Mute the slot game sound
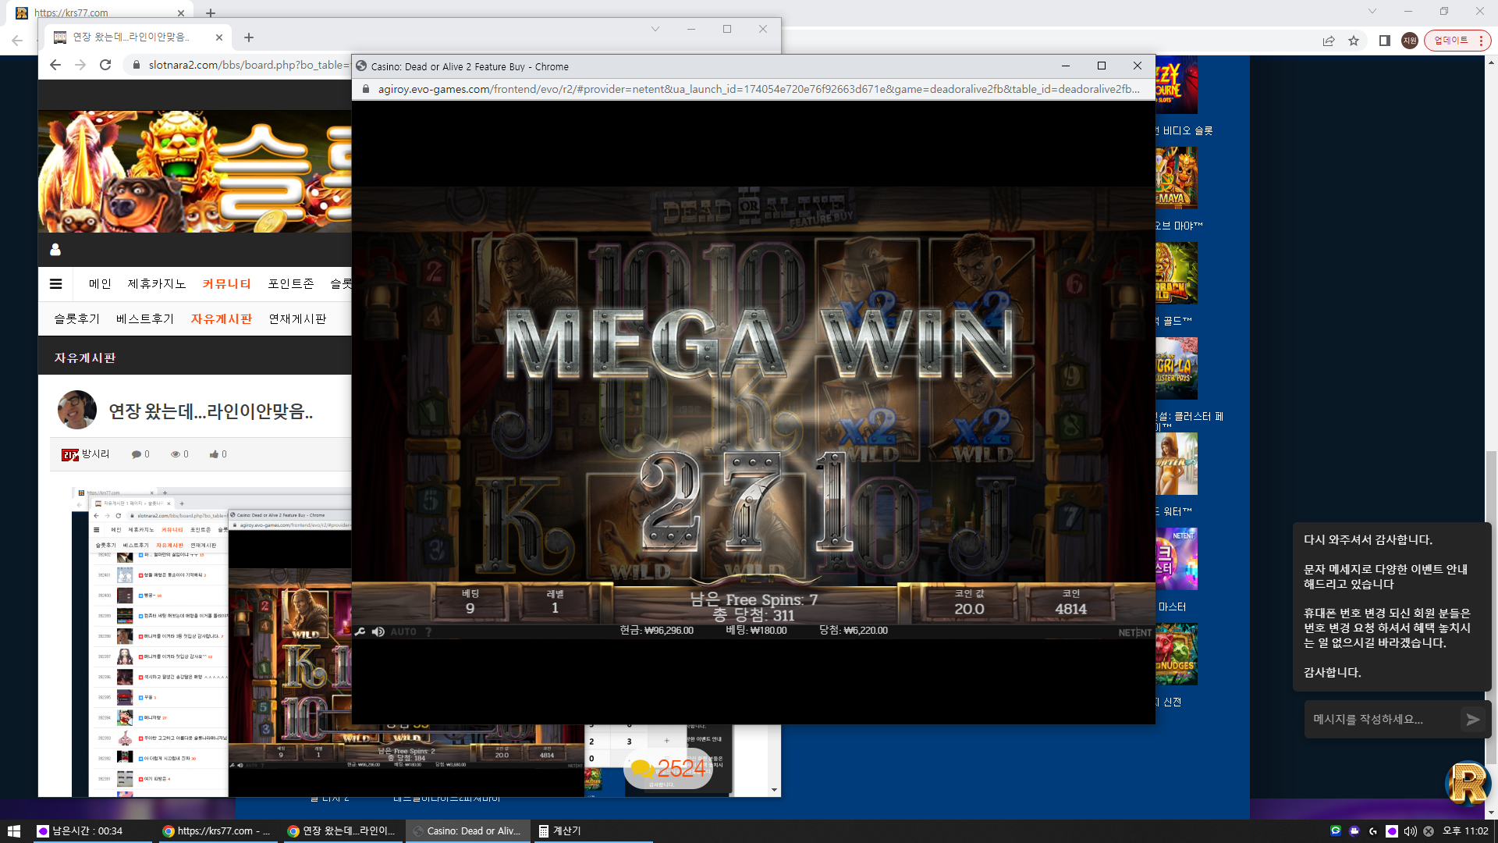This screenshot has width=1498, height=843. (378, 631)
